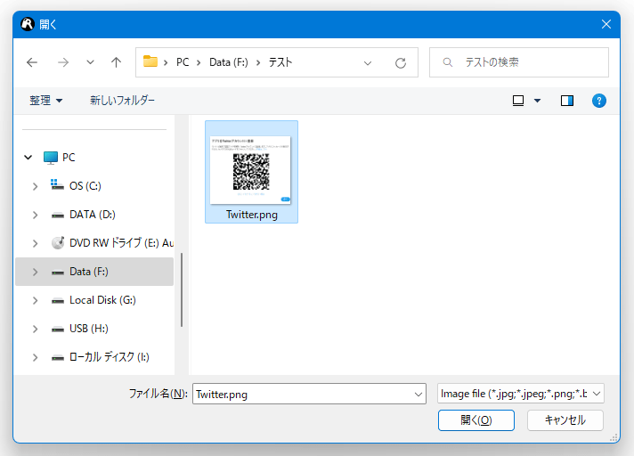Click the 開く(O) button
The height and width of the screenshot is (456, 634).
(x=475, y=420)
